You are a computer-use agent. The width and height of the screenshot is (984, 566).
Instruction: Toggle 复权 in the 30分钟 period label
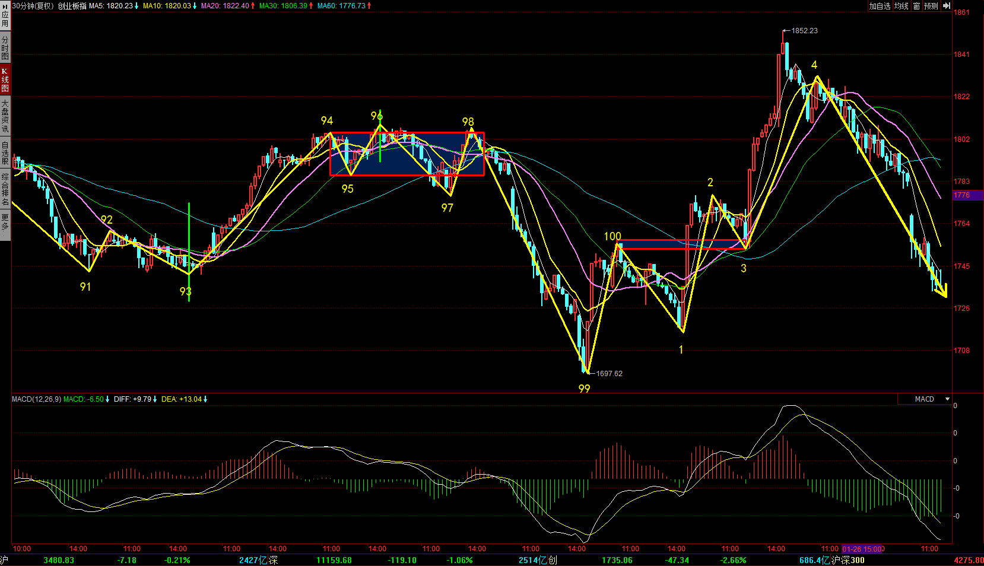(x=44, y=6)
